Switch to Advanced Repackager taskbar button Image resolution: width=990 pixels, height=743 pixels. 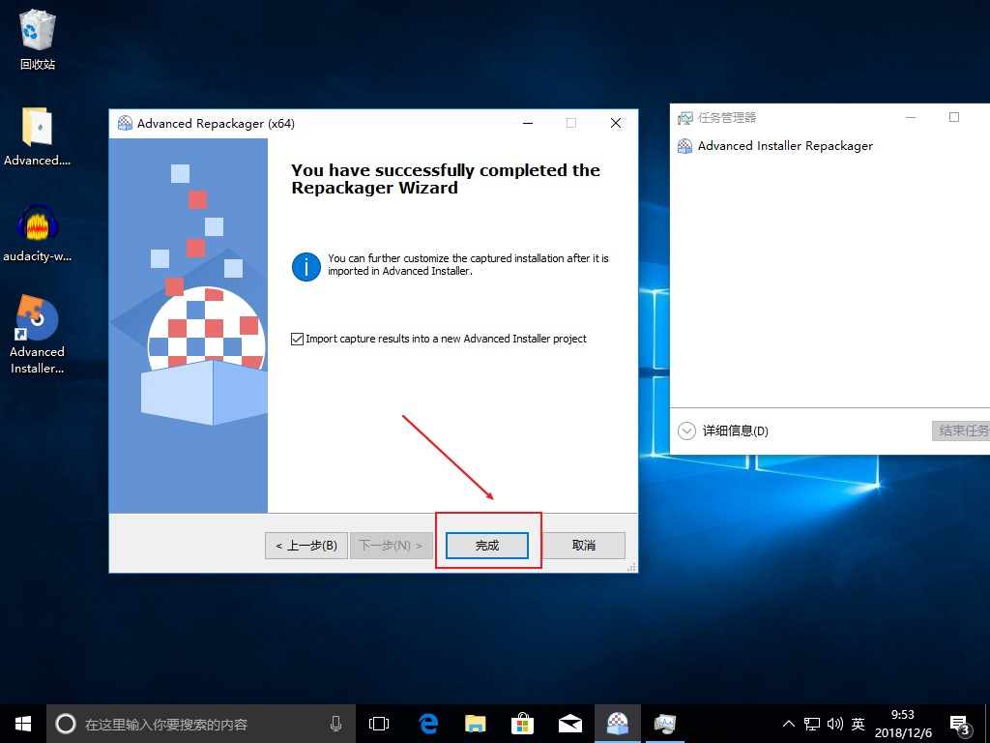[618, 724]
